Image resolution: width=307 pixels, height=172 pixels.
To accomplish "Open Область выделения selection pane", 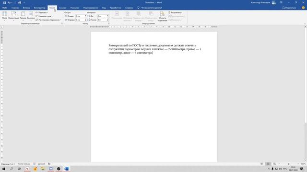I will [162, 16].
